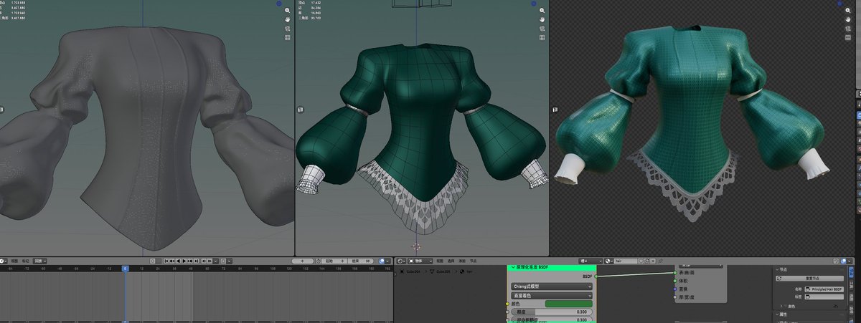Click the blue playhead marker at frame 0
Screen dimensions: 861x323
[125, 269]
